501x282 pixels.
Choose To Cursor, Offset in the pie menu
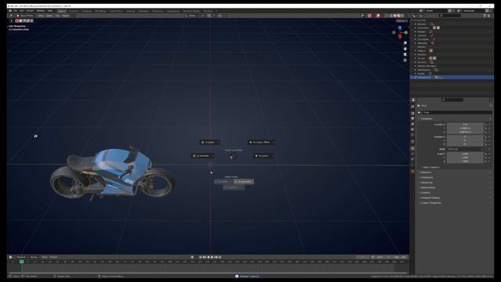tap(261, 143)
